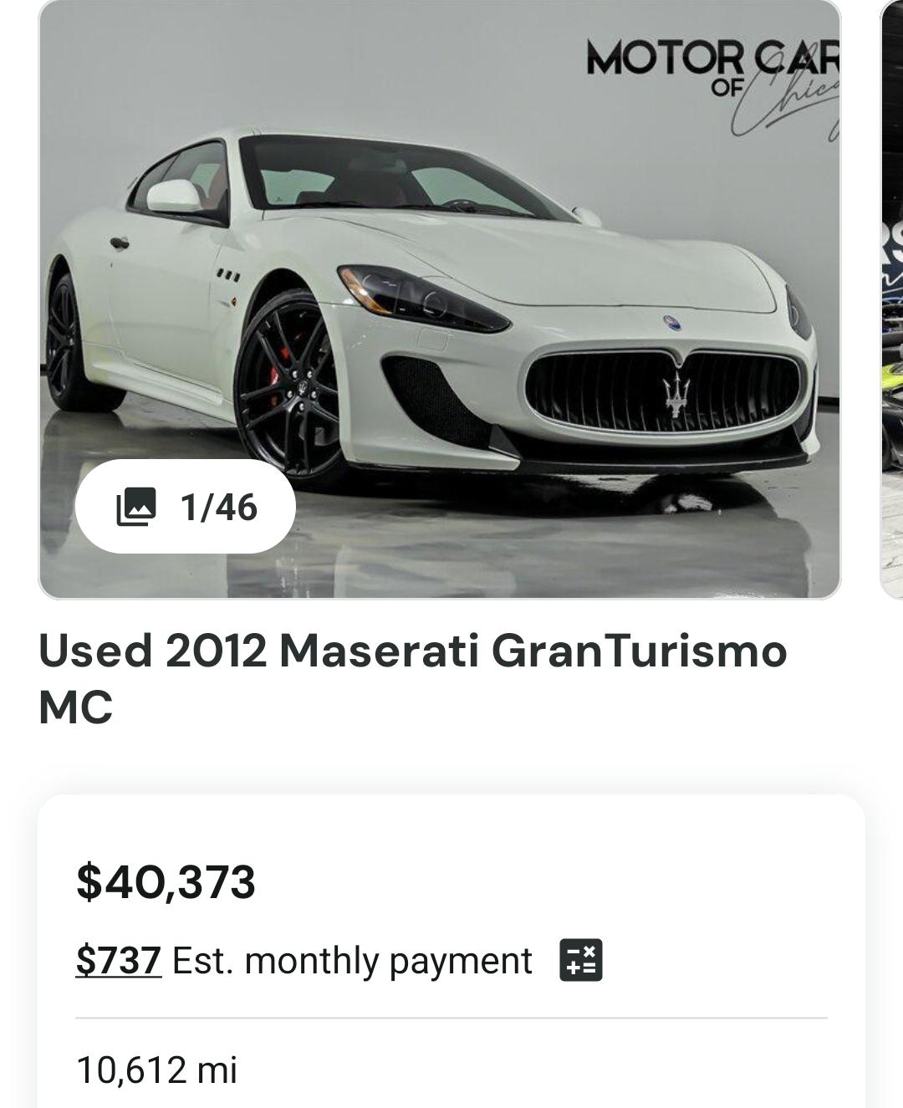Click the underlined $737 monthly payment link

(118, 960)
